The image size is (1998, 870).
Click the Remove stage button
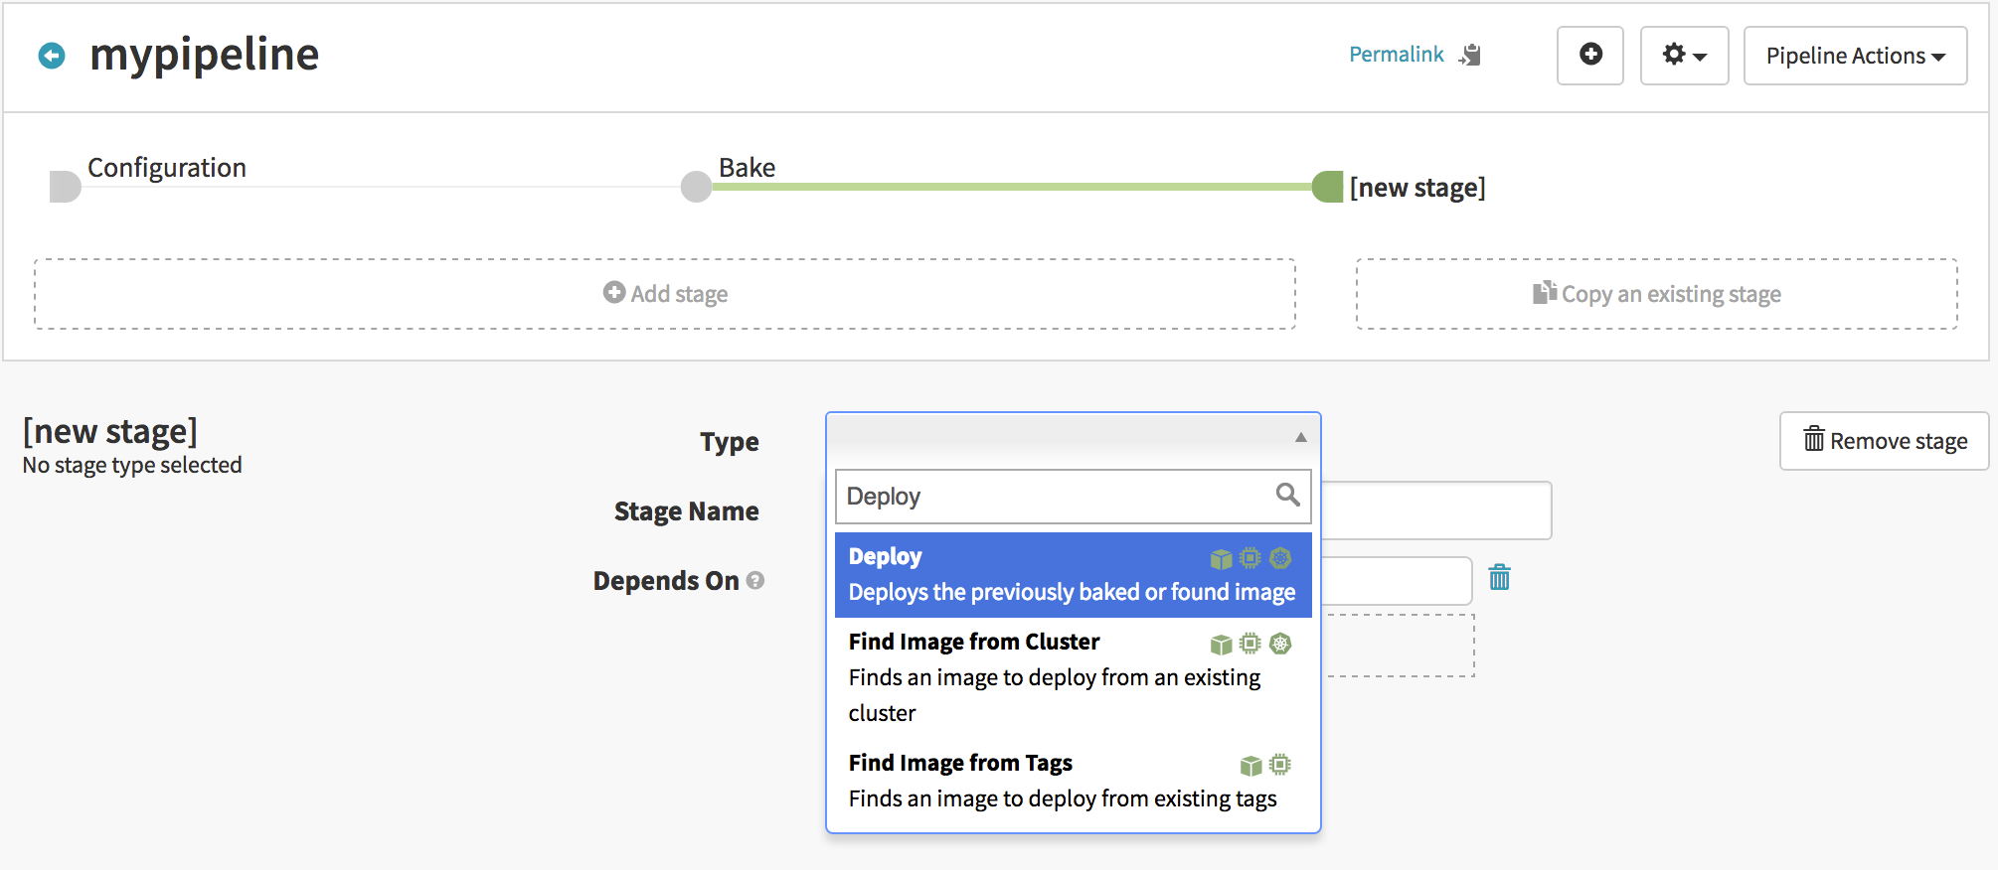pyautogui.click(x=1885, y=441)
